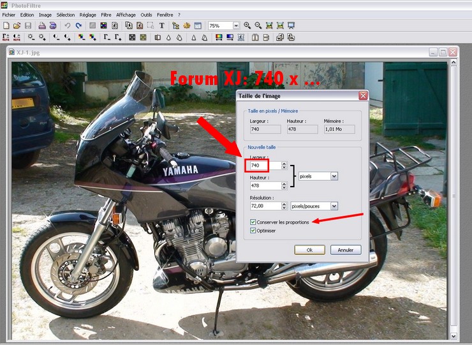Decrease brightness with the sun minus icon
This screenshot has height=345, width=472.
(31, 38)
